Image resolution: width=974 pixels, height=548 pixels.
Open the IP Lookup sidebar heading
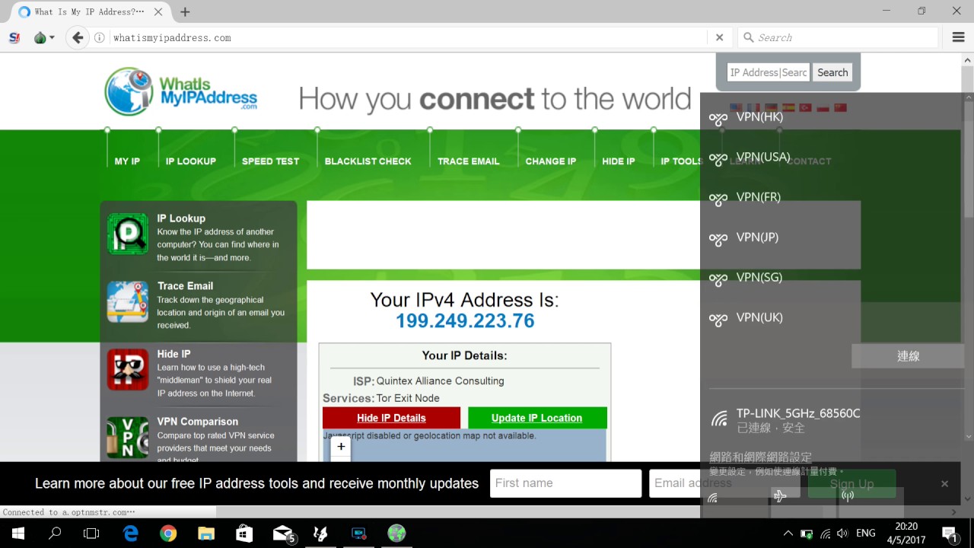(181, 218)
